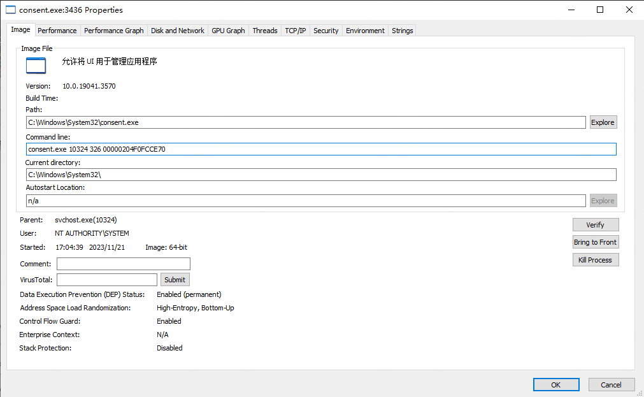Switch to the Strings tab
The height and width of the screenshot is (397, 644).
point(402,31)
